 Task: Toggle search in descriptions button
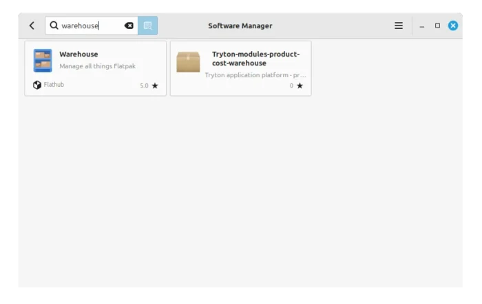(147, 26)
